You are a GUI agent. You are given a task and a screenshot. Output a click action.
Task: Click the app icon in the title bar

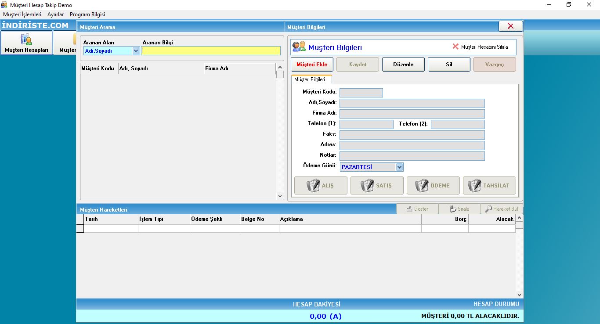point(4,5)
